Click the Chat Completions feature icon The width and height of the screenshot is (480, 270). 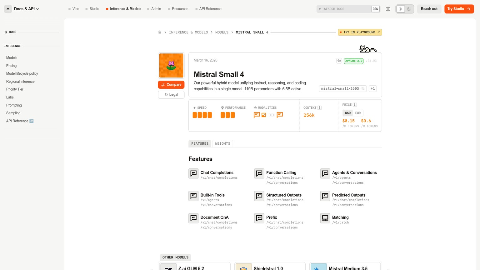pos(193,173)
